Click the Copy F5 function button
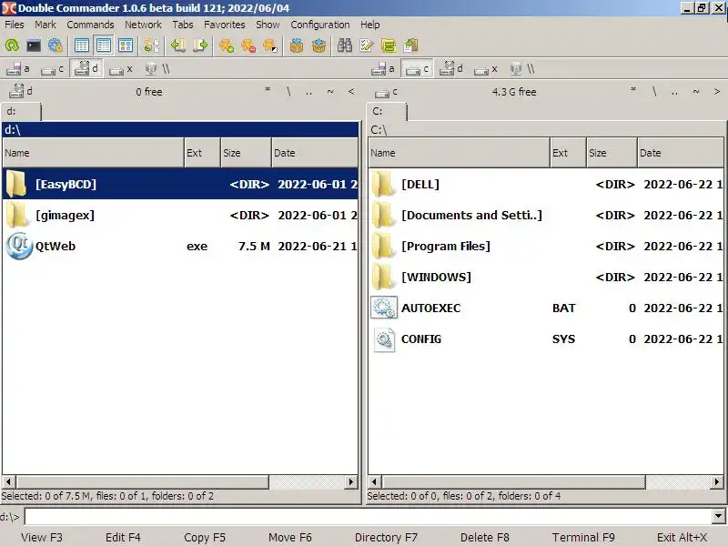The height and width of the screenshot is (546, 728). (205, 537)
